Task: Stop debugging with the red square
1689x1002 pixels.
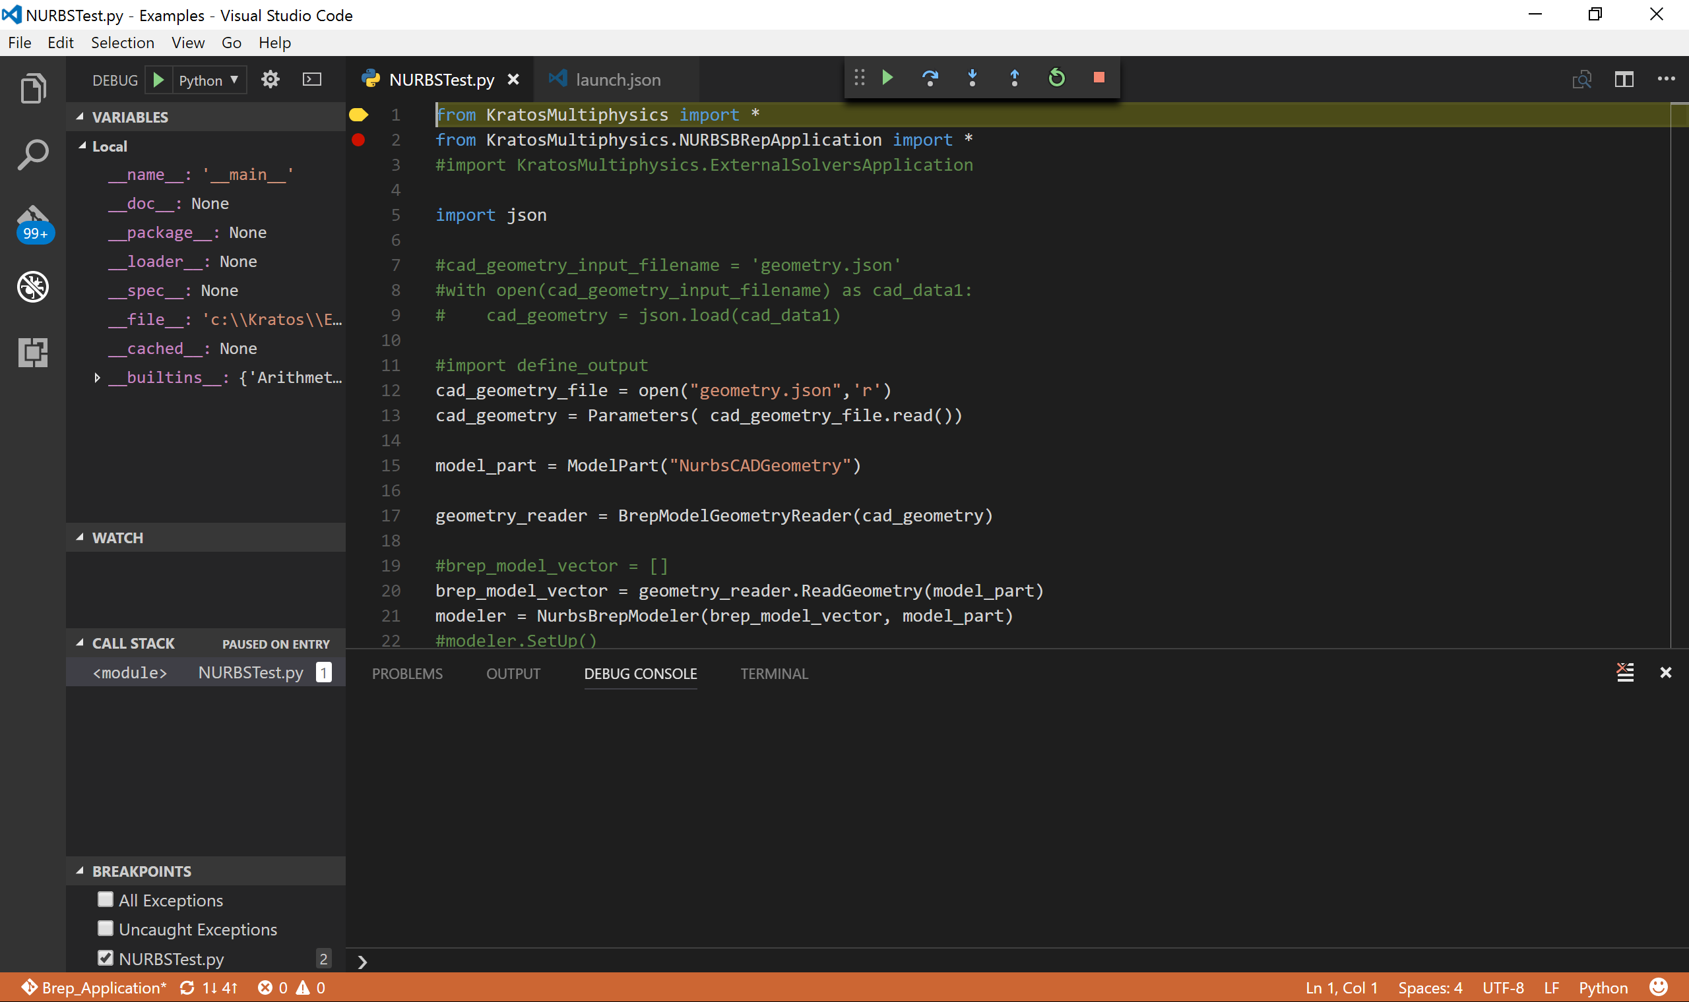Action: tap(1099, 78)
